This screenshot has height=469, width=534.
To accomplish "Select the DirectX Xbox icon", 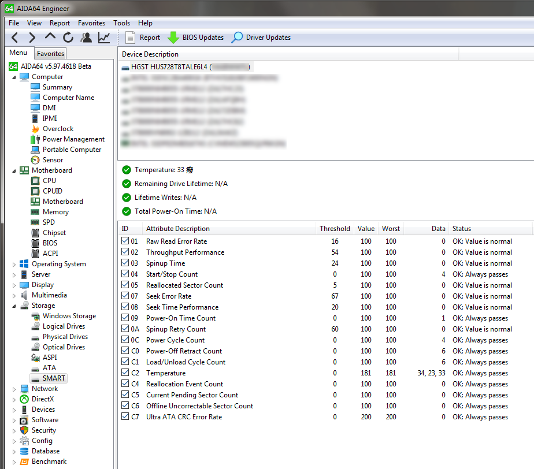I will [24, 399].
